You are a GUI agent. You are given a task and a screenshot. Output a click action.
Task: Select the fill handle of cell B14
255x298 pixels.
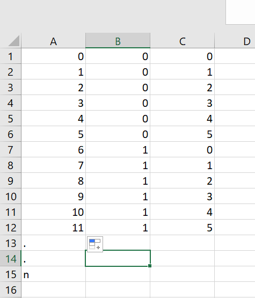[x=150, y=266]
